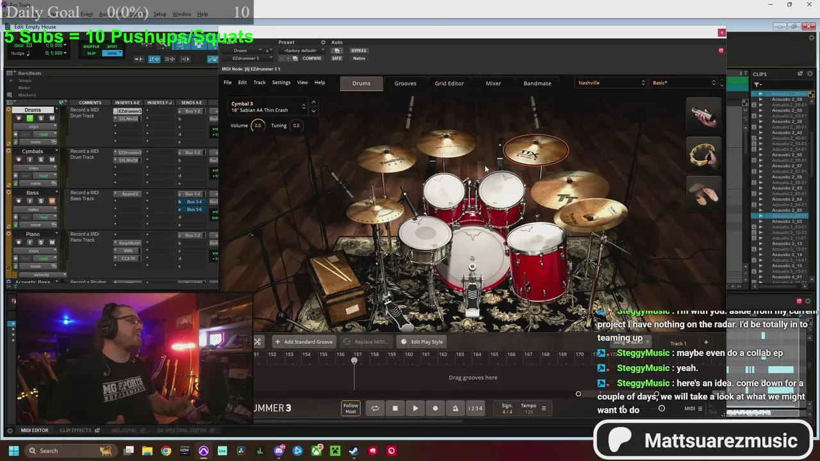
Task: Open the MIDI EDITOR tab
Action: click(35, 430)
